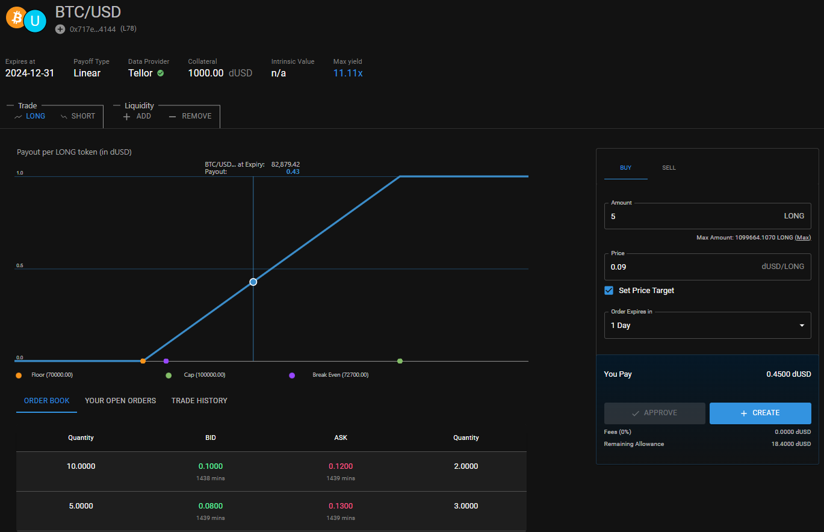Screen dimensions: 824x532
Task: Uncheck the Set Price Target checkbox
Action: [609, 291]
